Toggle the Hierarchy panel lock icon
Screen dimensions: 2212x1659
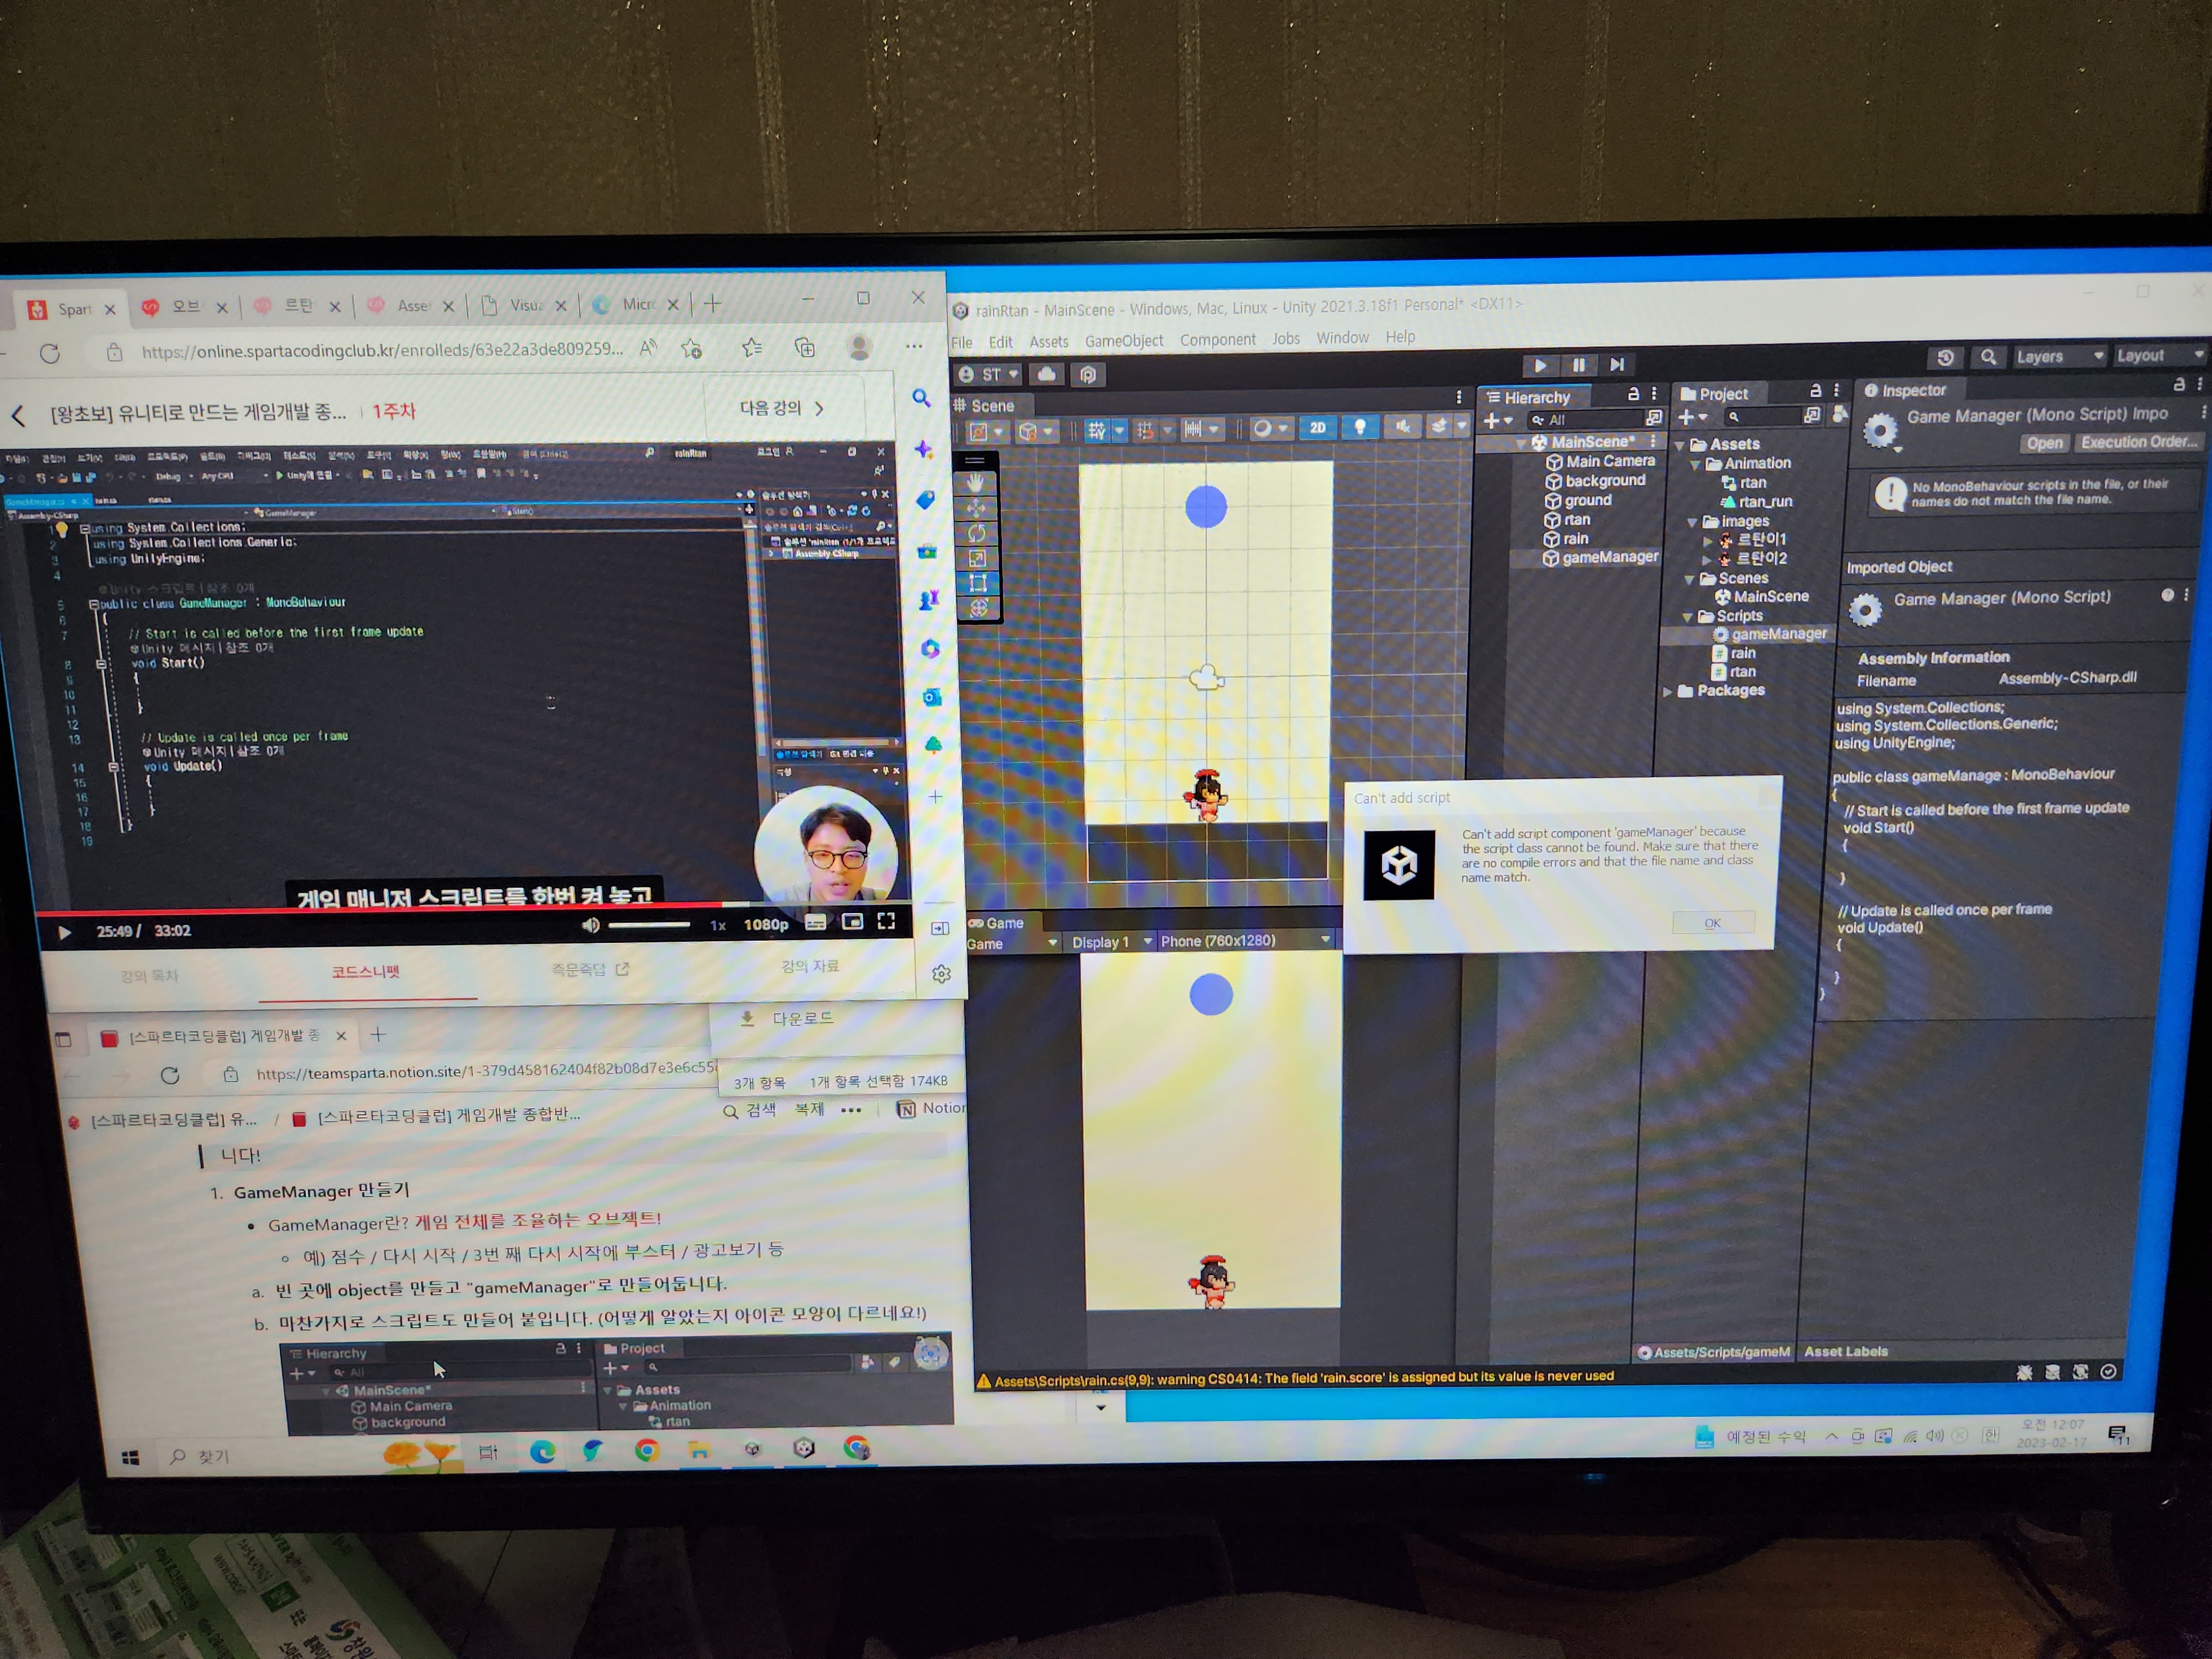(x=1633, y=394)
